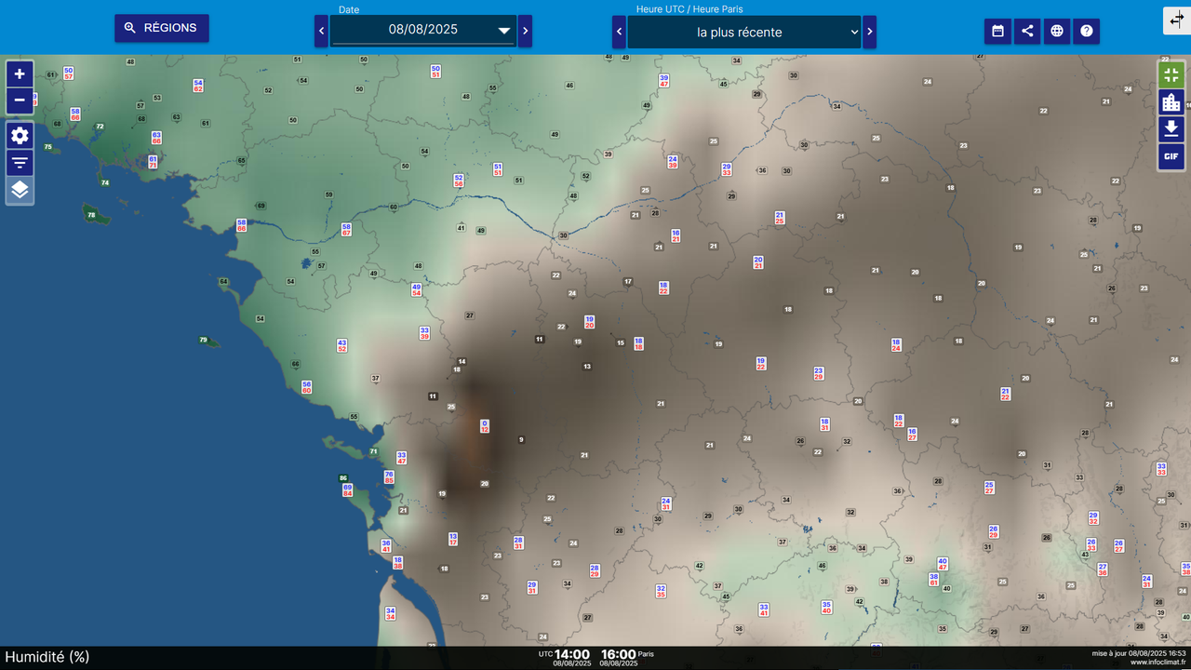1191x670 pixels.
Task: Step to the next hour
Action: pyautogui.click(x=870, y=32)
